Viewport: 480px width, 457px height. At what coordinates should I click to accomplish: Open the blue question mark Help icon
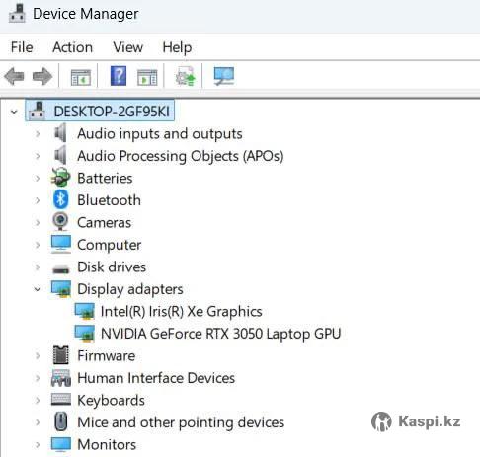119,76
